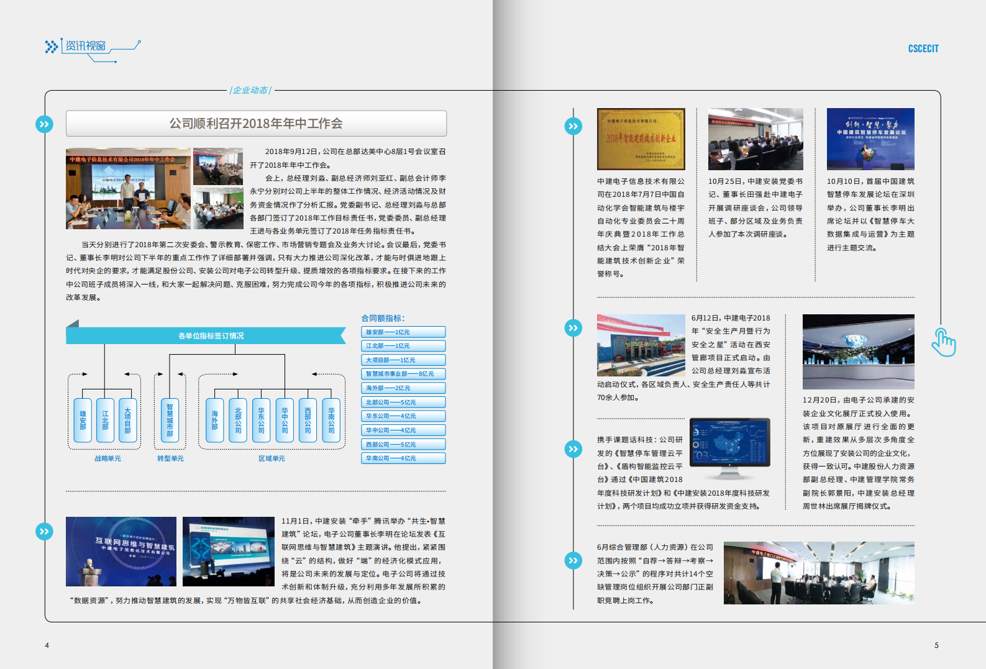
Task: Select the 智慧城市部 box in the chart
Action: 170,421
